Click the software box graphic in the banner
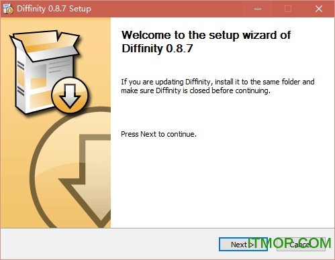Image resolution: width=335 pixels, height=260 pixels. 49,72
